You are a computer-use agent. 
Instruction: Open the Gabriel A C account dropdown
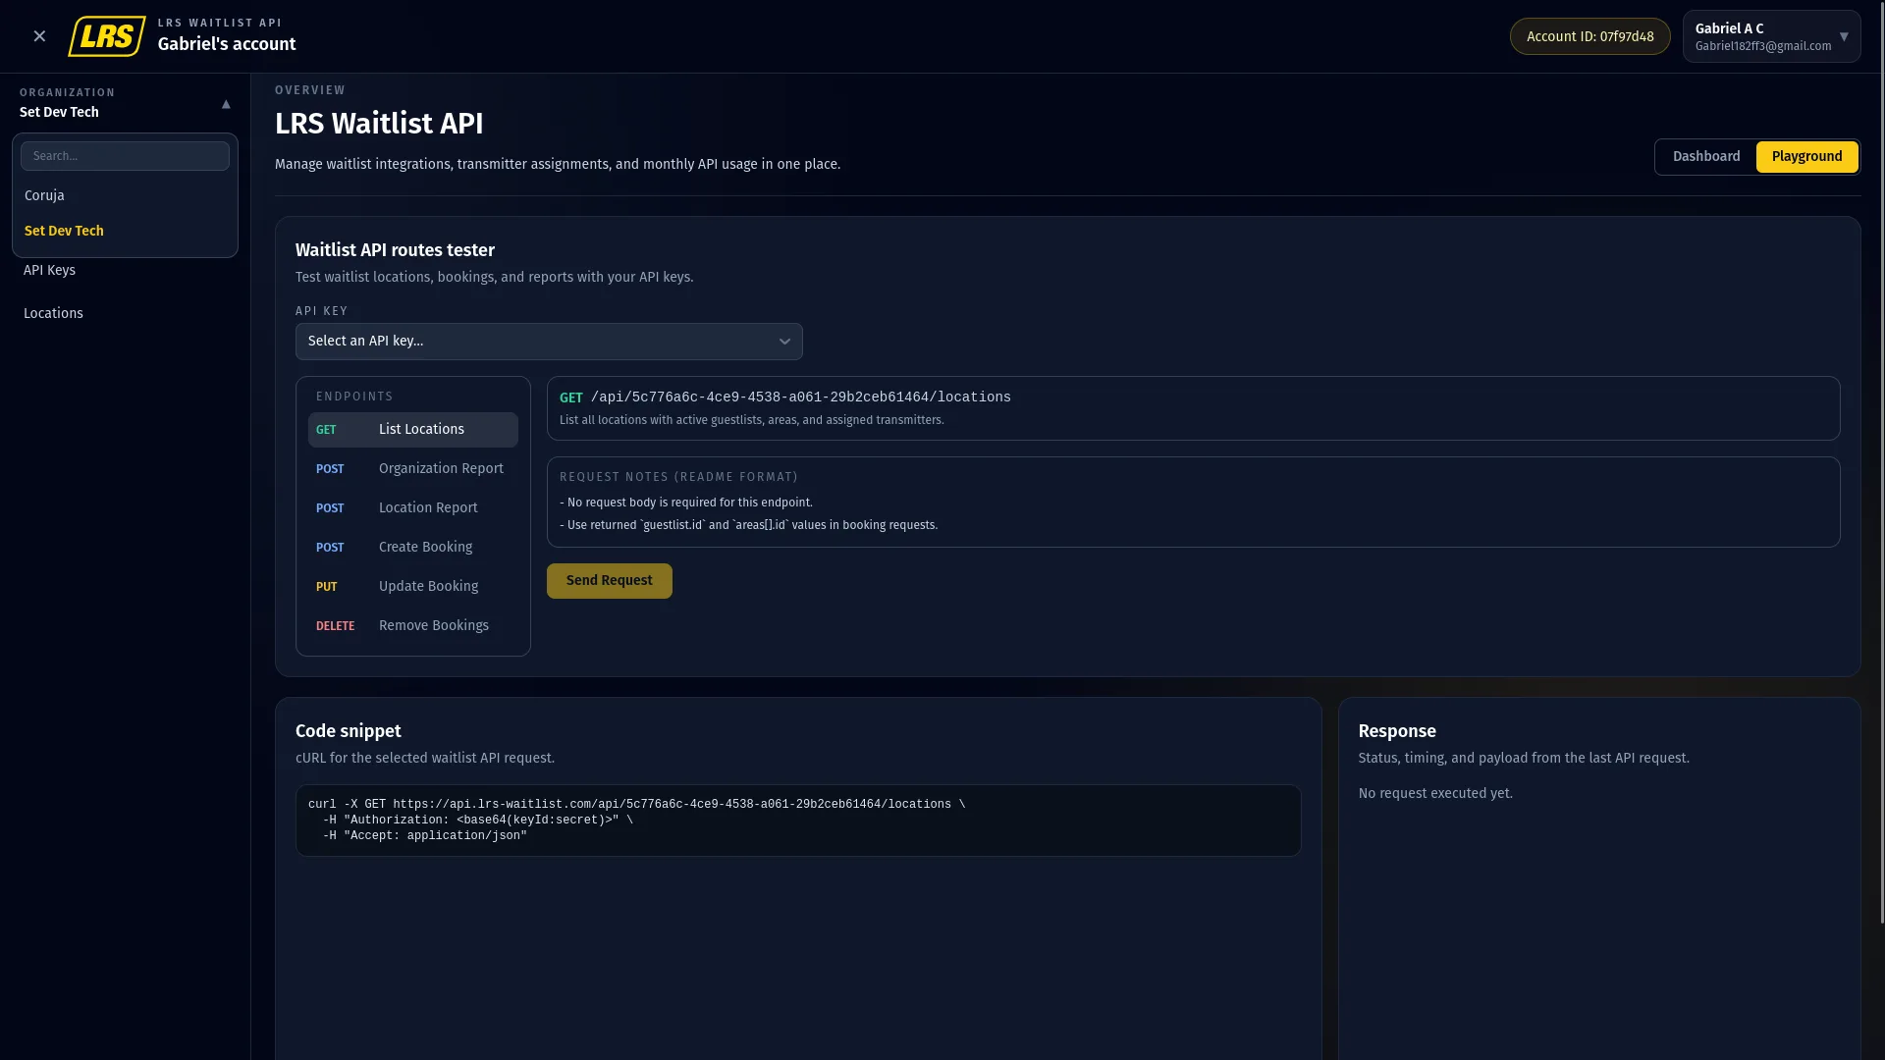click(x=1771, y=36)
